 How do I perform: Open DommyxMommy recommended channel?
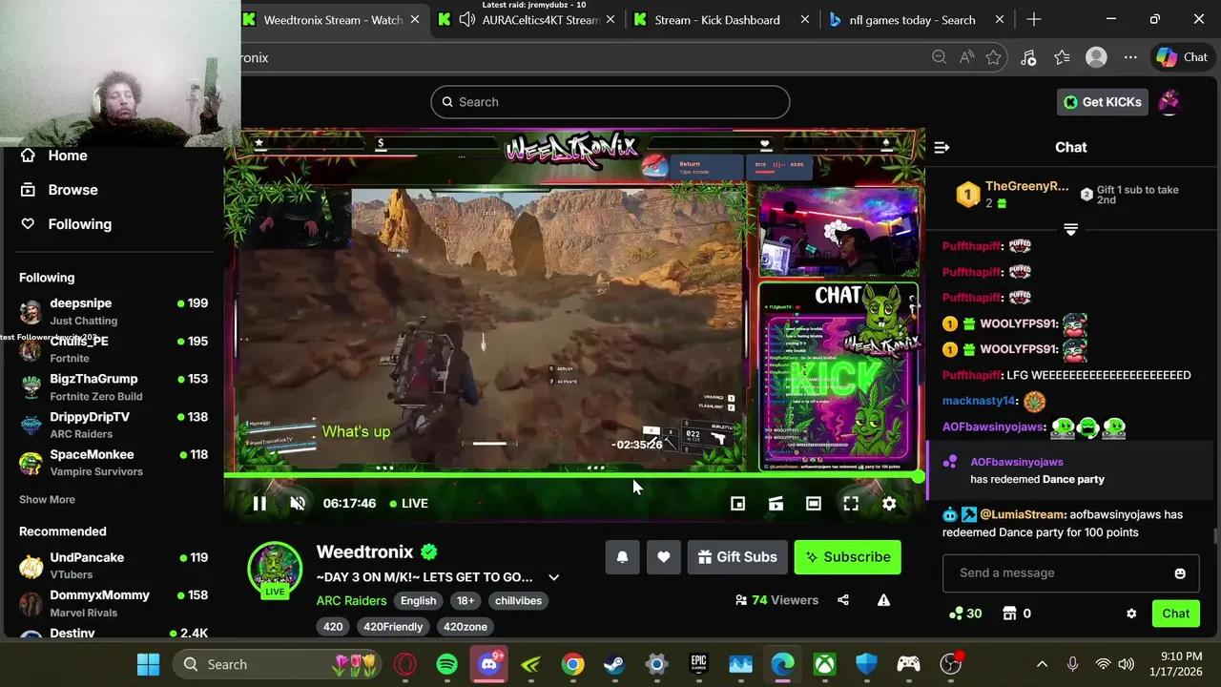tap(113, 603)
